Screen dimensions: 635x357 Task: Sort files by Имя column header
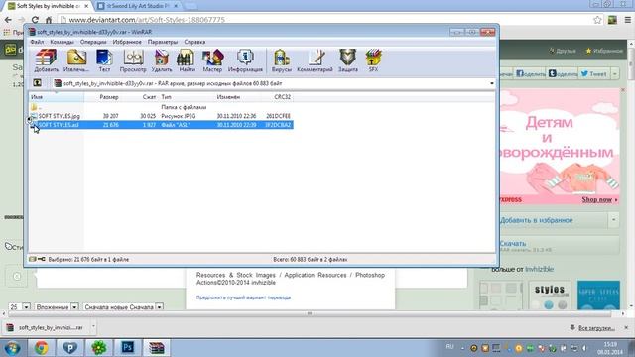[x=57, y=97]
